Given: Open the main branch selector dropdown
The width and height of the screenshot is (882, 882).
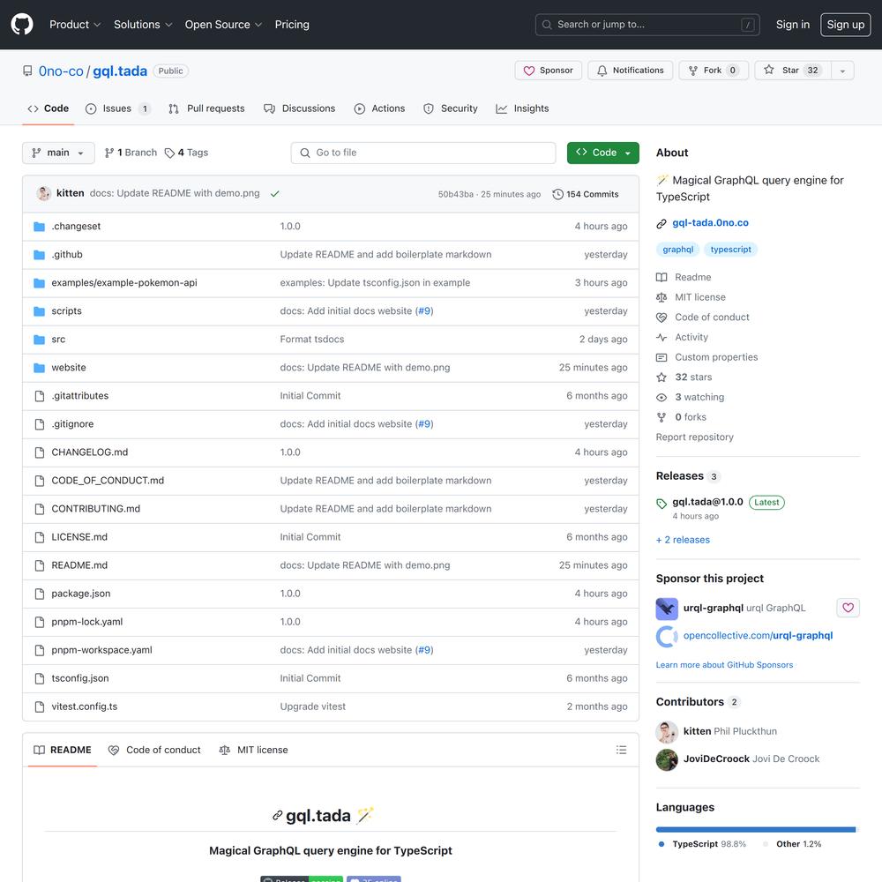Looking at the screenshot, I should point(58,153).
